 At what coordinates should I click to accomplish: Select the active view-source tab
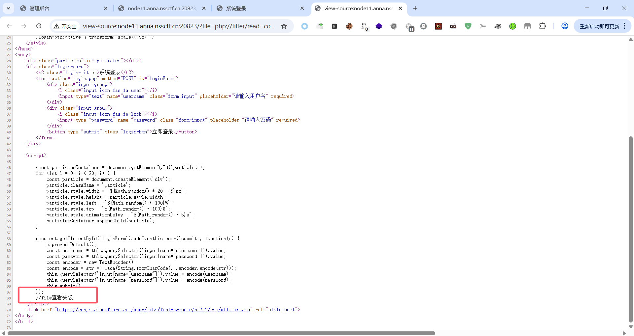[358, 8]
